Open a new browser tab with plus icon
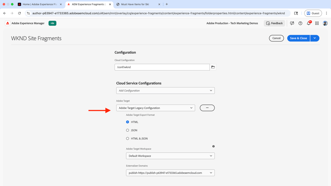The width and height of the screenshot is (331, 186). [x=166, y=4]
